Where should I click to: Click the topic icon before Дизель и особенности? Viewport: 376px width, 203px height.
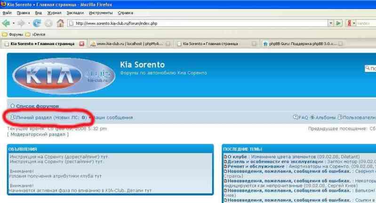tap(225, 162)
